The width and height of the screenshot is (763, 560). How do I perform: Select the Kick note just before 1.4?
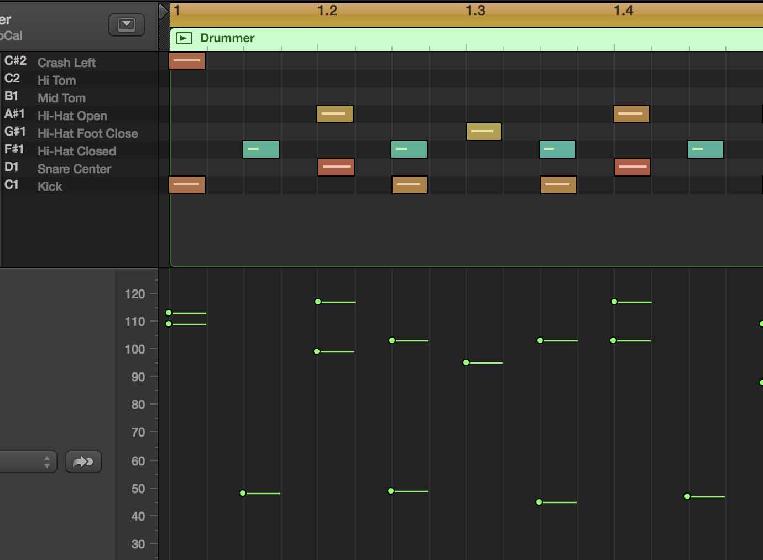point(558,185)
